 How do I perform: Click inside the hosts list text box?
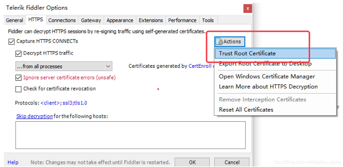[130, 135]
